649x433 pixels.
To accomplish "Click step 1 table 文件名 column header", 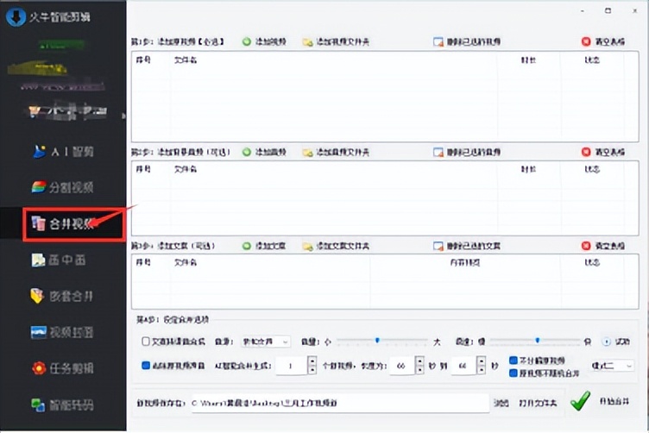I will coord(185,60).
